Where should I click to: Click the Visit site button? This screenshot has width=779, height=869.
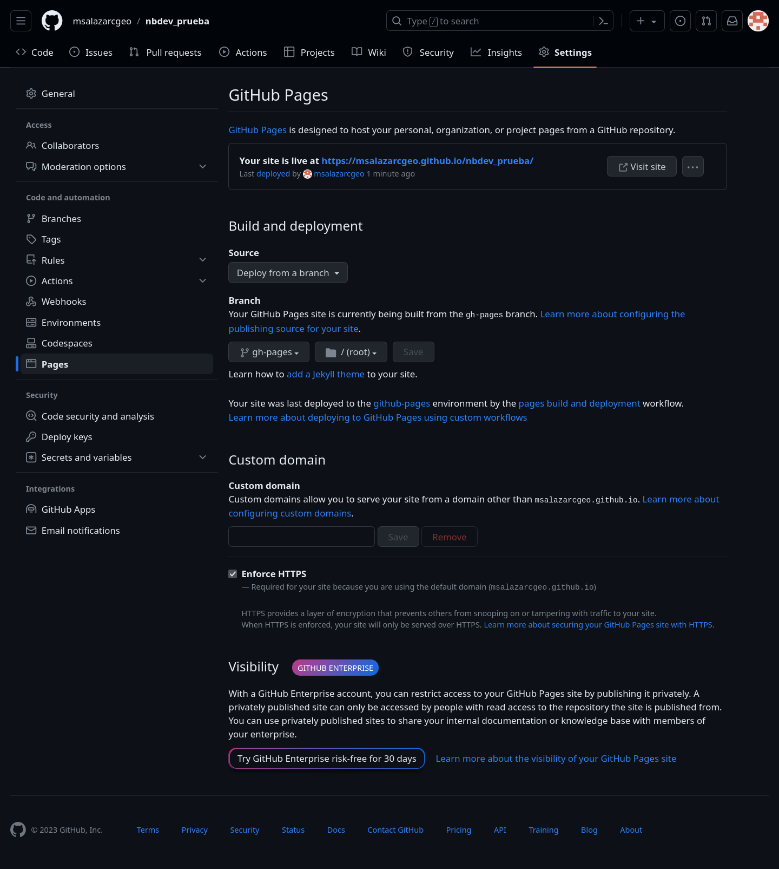pyautogui.click(x=641, y=167)
